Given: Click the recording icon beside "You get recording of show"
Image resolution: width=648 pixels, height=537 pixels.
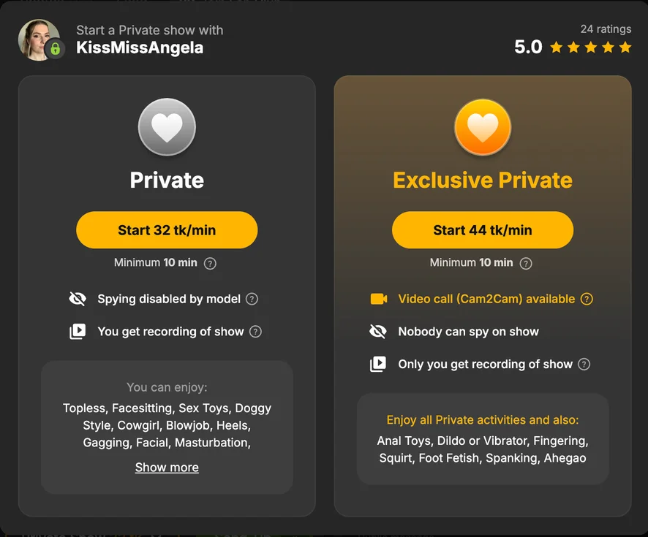Looking at the screenshot, I should coord(77,332).
